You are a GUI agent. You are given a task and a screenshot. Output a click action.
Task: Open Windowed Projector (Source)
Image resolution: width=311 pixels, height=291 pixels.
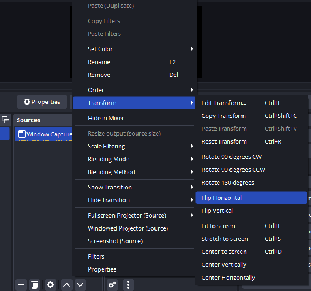(x=134, y=228)
